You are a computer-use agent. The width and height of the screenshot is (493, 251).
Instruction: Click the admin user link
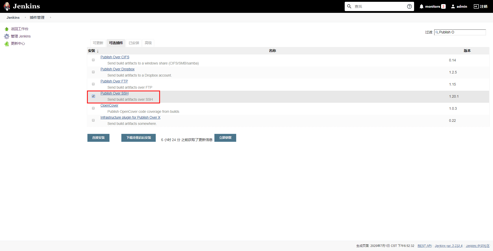pyautogui.click(x=462, y=6)
